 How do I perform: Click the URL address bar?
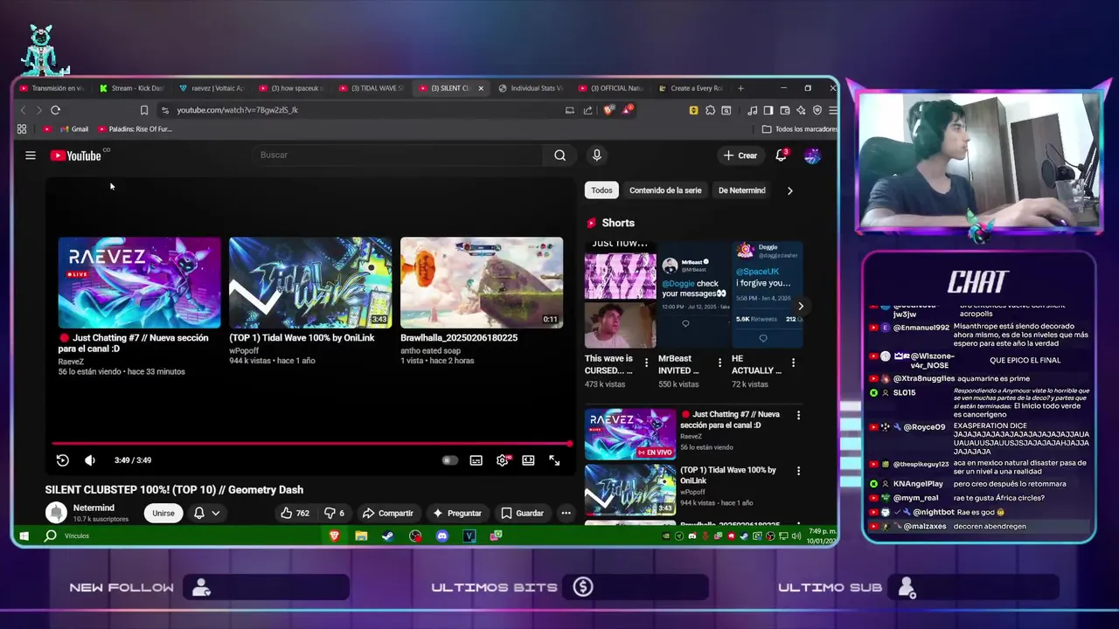pos(363,110)
